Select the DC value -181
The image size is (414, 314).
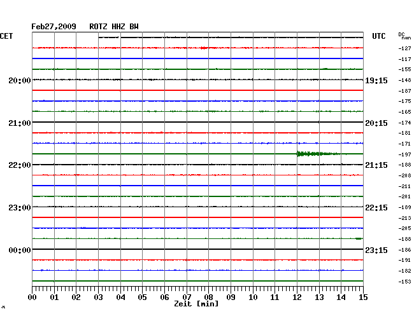(x=404, y=133)
